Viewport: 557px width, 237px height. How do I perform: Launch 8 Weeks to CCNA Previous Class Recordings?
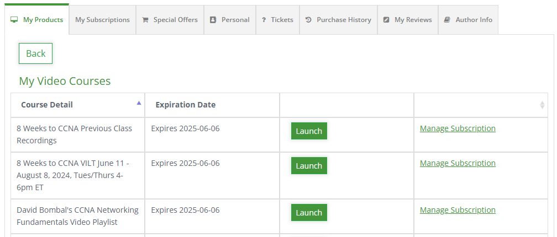click(309, 131)
